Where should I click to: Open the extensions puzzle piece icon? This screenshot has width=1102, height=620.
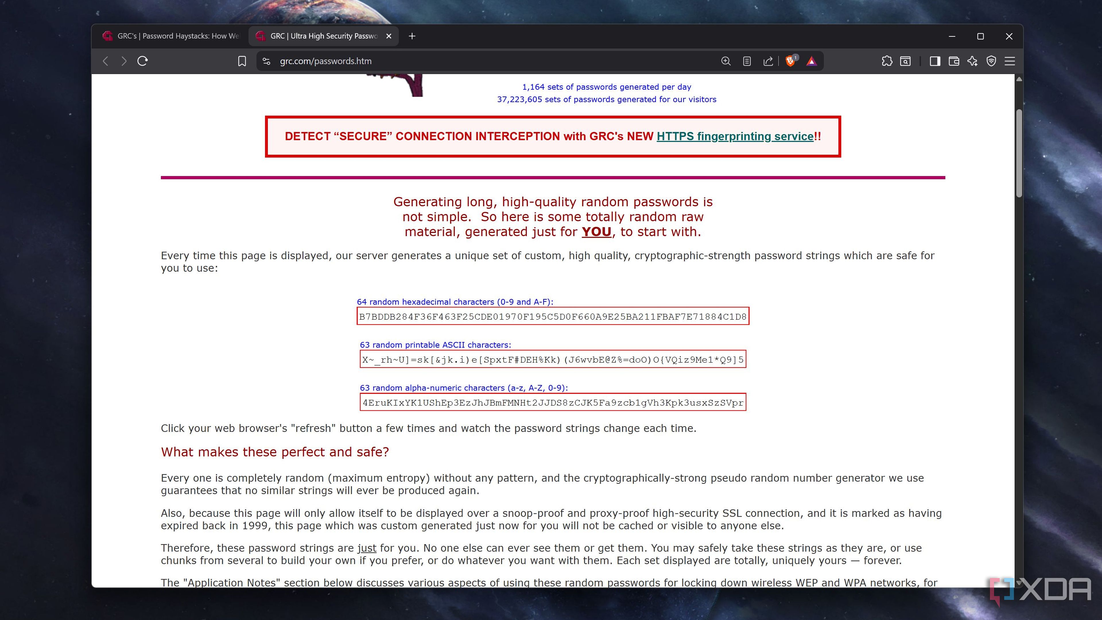click(x=887, y=61)
